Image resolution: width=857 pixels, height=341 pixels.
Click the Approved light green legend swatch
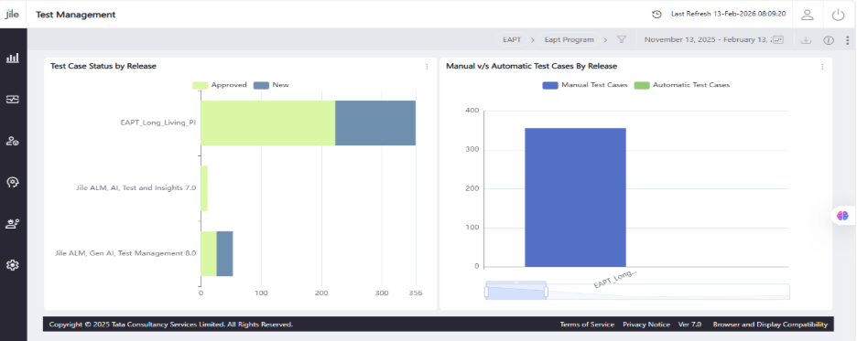pos(200,85)
